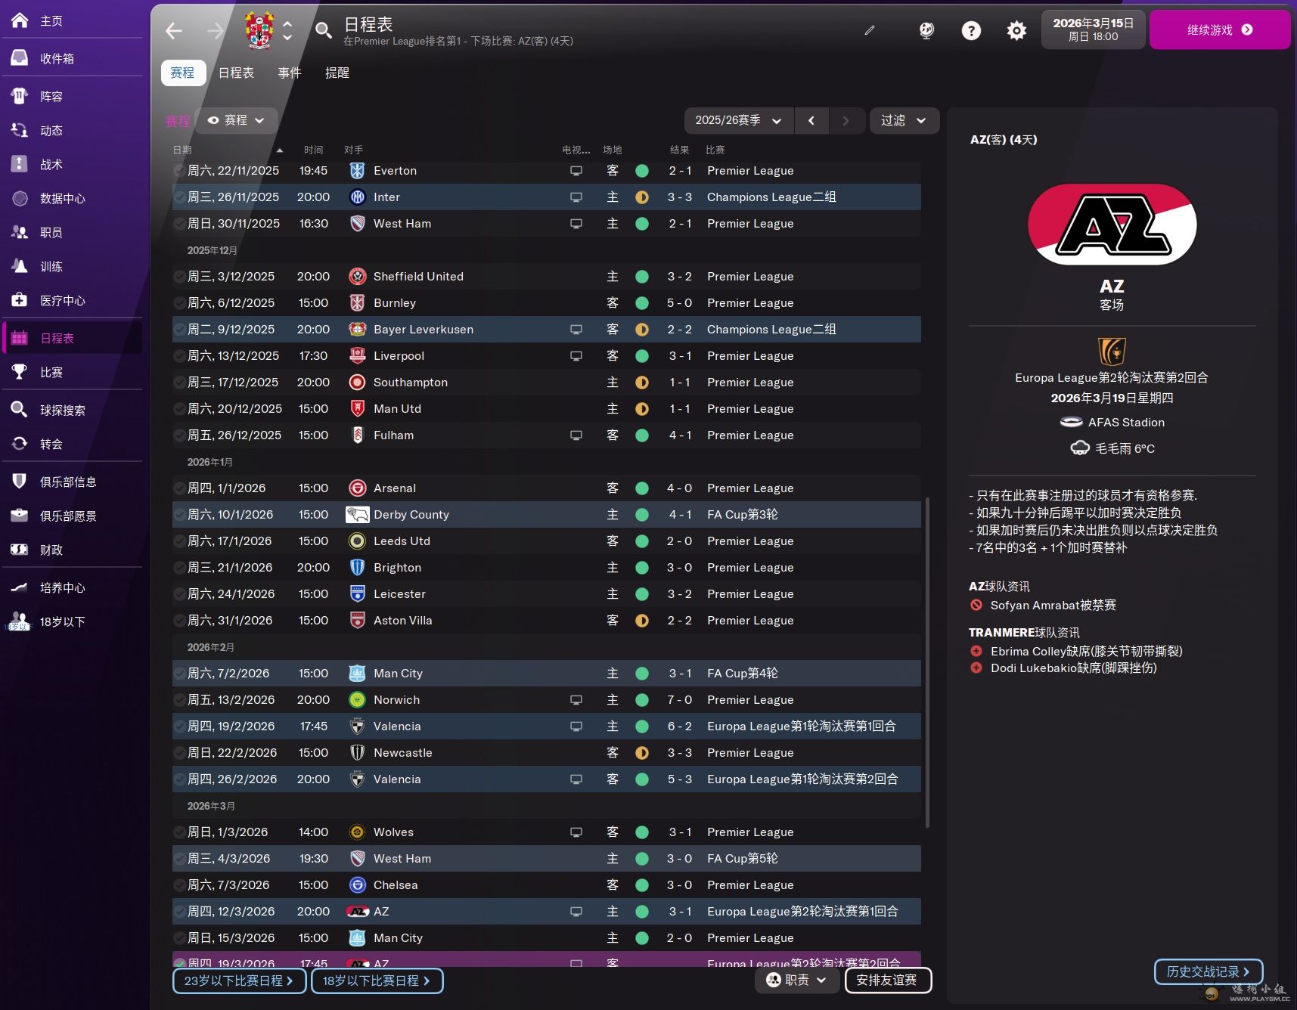
Task: Select 18岁以下 in the sidebar
Action: point(73,621)
